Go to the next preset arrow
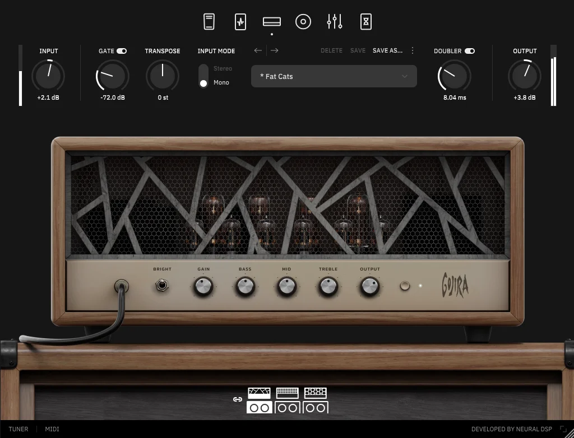The image size is (574, 438). (275, 50)
